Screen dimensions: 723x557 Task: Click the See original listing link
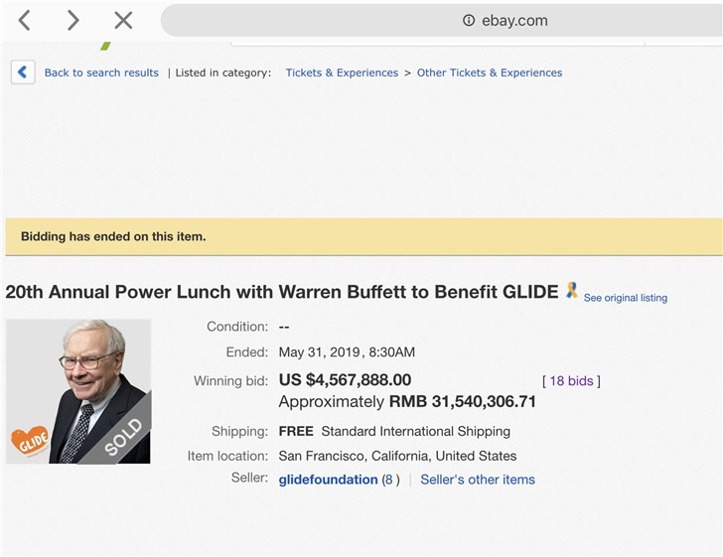tap(625, 298)
